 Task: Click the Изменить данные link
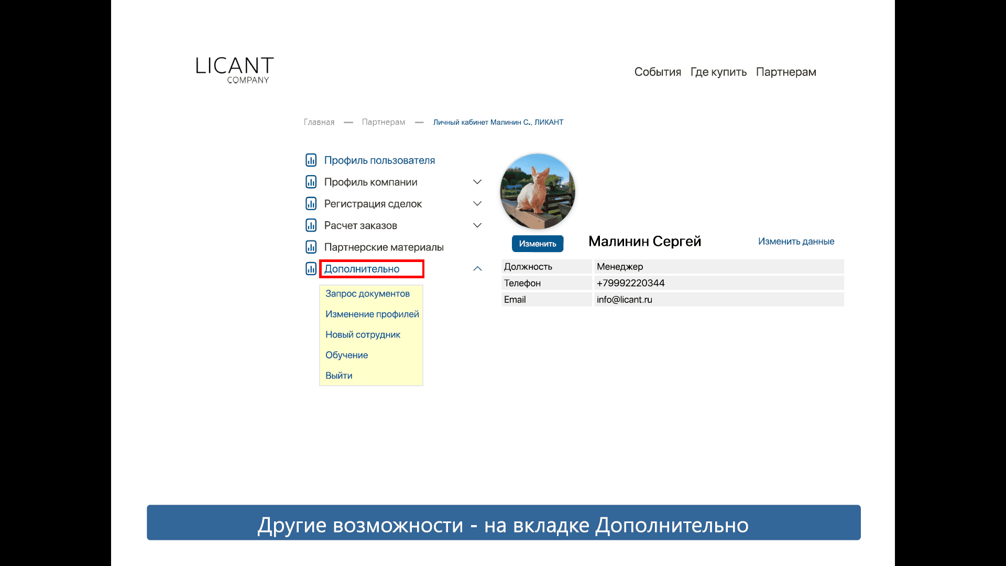point(796,242)
